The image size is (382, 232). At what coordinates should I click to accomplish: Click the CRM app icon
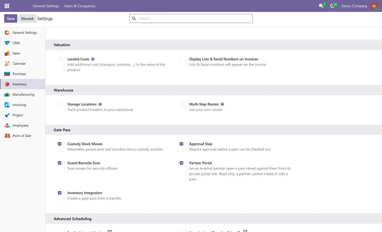(7, 43)
